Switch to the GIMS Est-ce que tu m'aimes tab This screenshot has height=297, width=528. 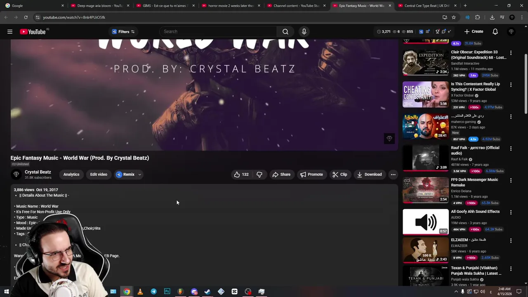[166, 6]
